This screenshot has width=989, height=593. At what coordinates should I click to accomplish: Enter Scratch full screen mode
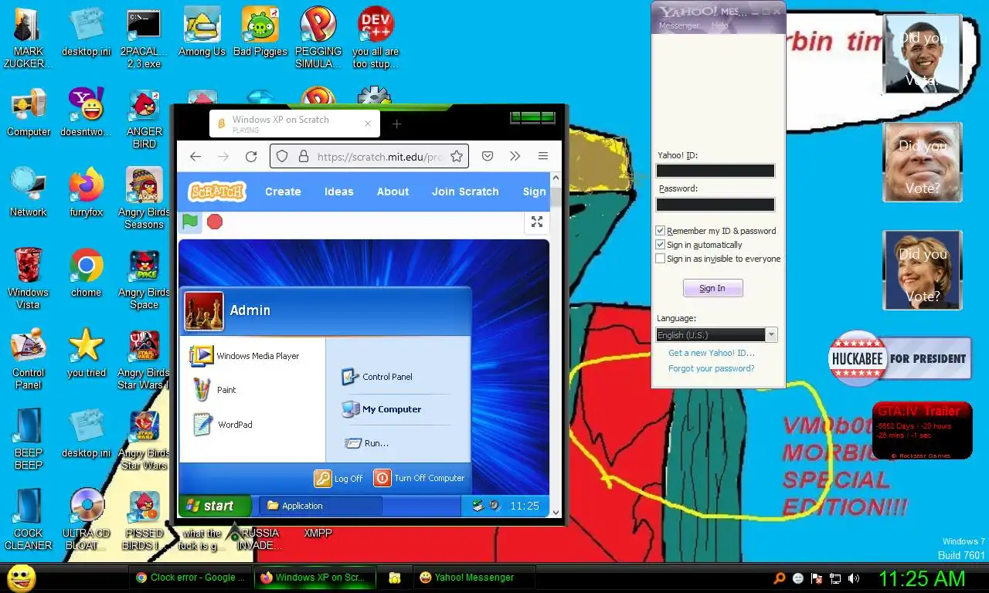coord(536,222)
